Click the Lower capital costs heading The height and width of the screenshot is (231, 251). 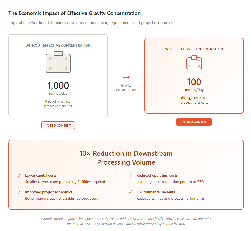click(41, 175)
